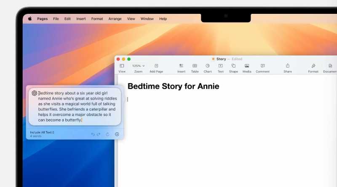The width and height of the screenshot is (337, 187).
Task: Open the Apple menu
Action: pos(30,18)
